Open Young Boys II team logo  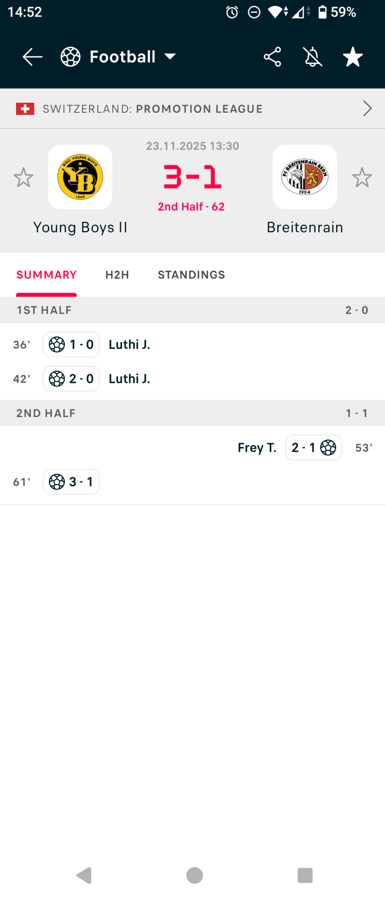pos(80,177)
